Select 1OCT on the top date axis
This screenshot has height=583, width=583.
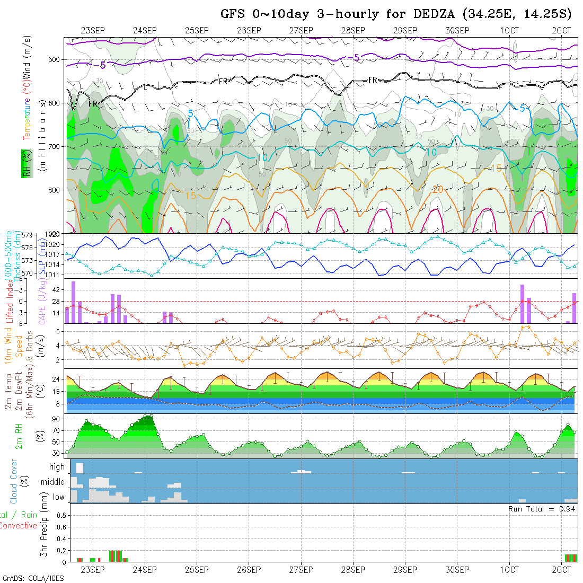pos(509,31)
